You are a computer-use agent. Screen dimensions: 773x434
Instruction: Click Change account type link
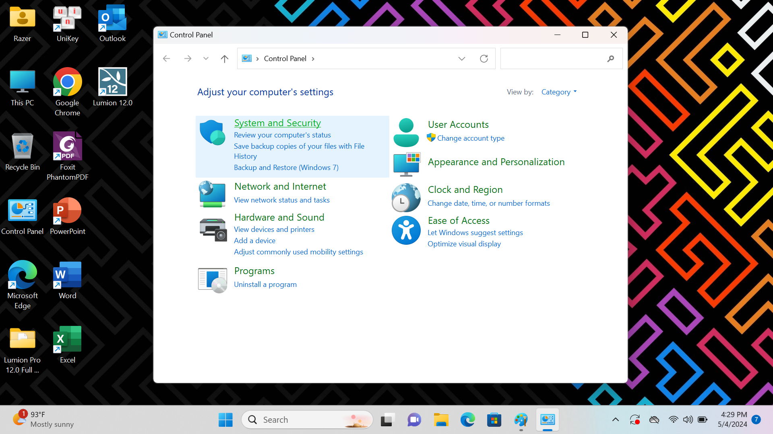[470, 138]
